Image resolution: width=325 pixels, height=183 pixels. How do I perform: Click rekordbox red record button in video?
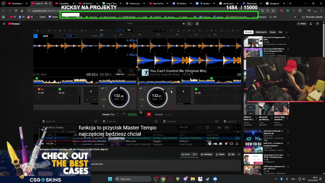click(x=149, y=114)
